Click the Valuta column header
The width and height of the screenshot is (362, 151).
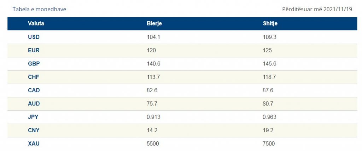(36, 23)
